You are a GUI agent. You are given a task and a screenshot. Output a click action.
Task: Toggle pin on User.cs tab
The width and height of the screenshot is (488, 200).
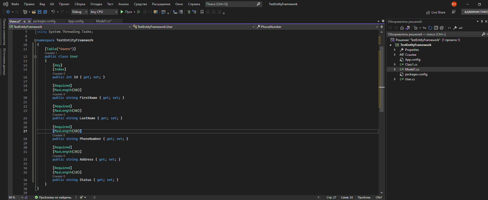25,21
